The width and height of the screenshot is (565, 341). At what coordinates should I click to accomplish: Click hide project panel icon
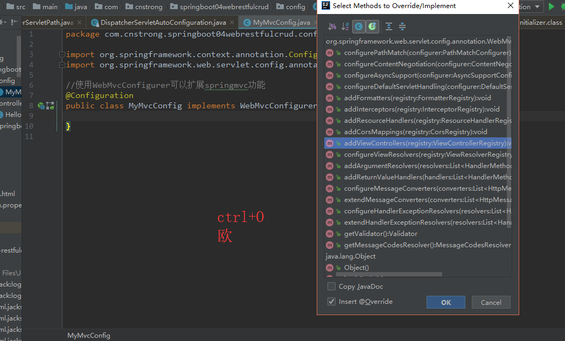tap(15, 22)
